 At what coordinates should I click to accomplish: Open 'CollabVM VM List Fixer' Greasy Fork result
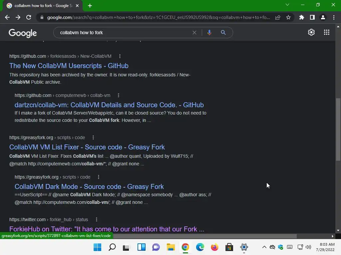87,147
